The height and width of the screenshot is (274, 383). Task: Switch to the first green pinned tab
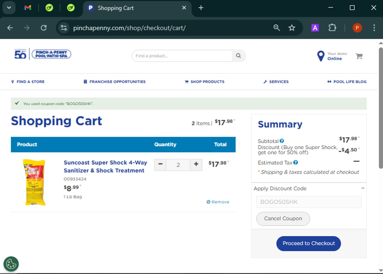click(49, 8)
